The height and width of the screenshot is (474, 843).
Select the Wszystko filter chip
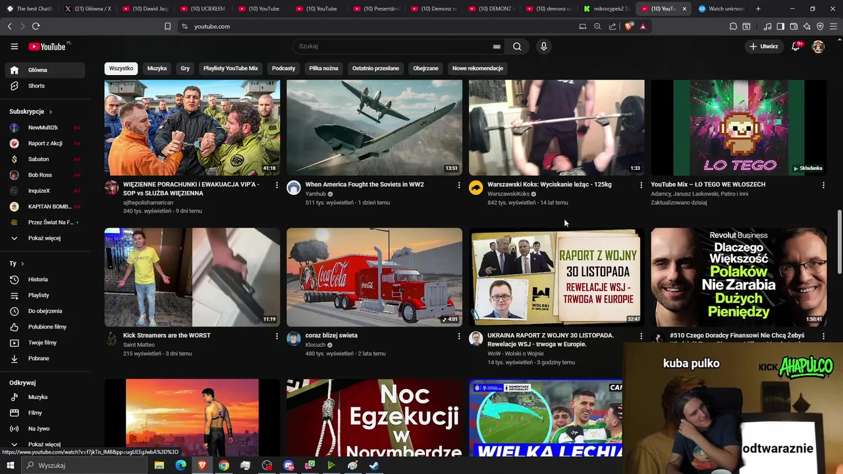(121, 68)
